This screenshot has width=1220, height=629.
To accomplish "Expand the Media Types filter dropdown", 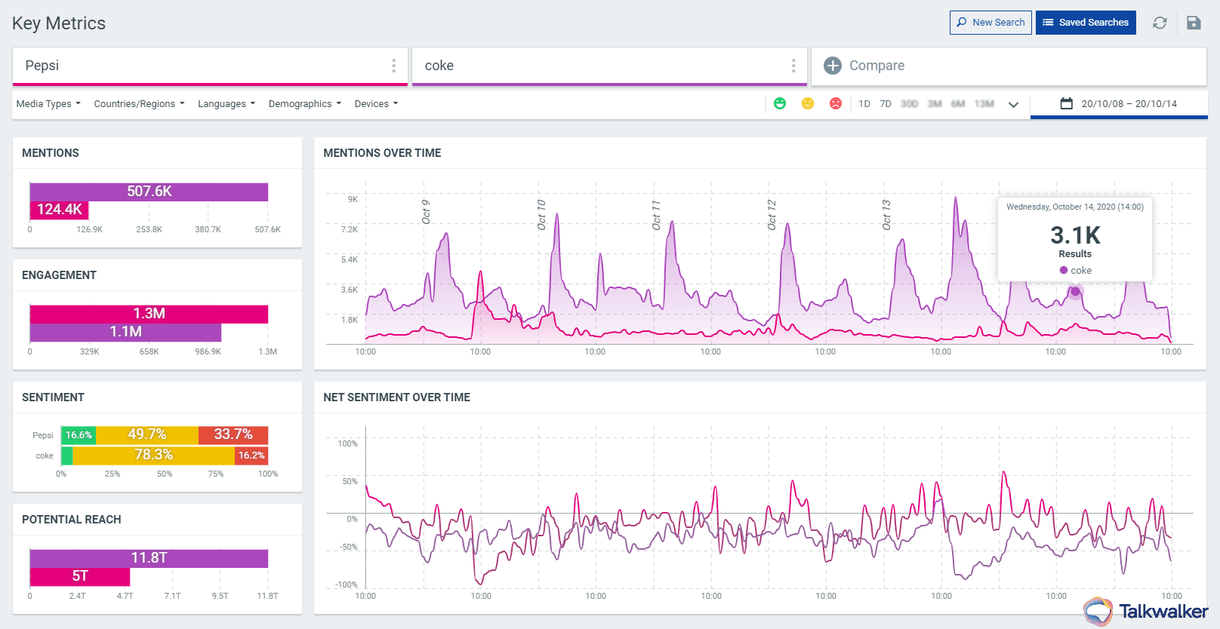I will 48,104.
